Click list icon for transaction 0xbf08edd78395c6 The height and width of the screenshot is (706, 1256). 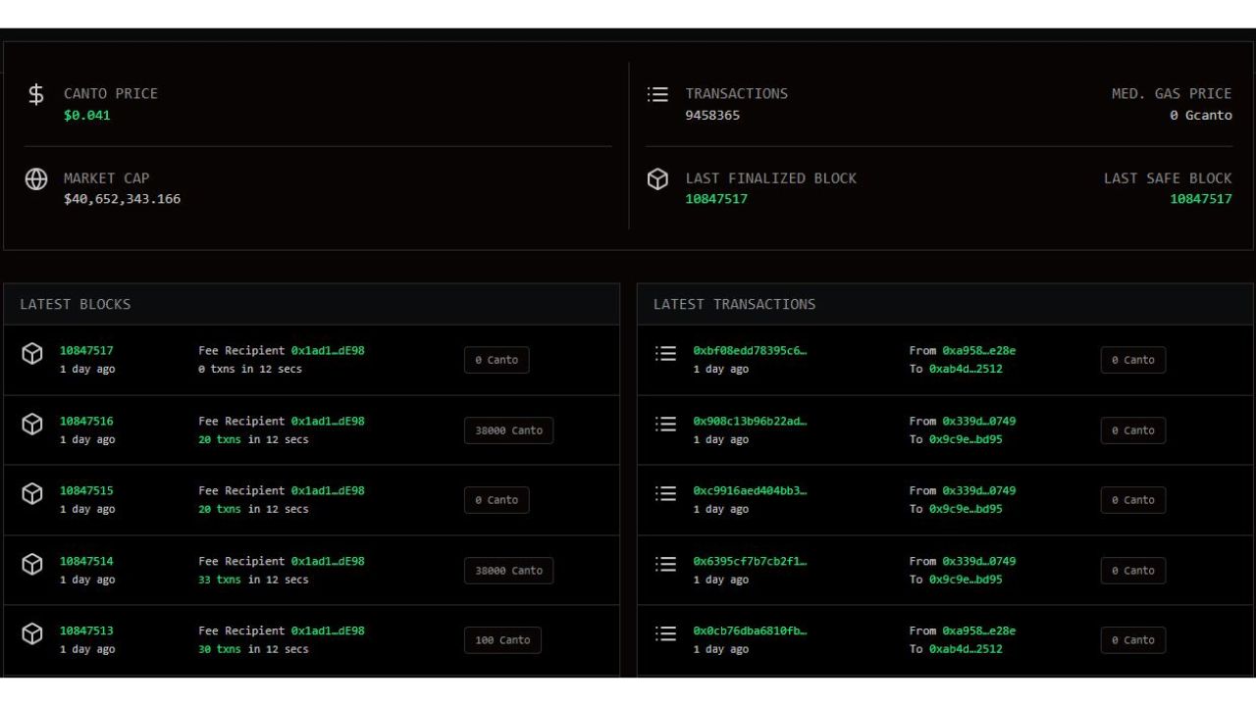point(666,353)
